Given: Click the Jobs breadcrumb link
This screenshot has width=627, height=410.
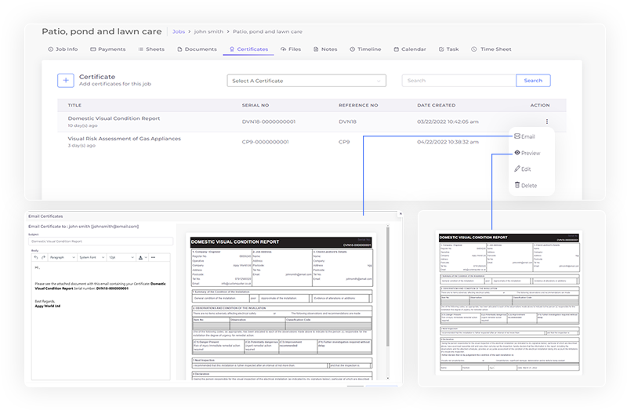Looking at the screenshot, I should [x=179, y=32].
